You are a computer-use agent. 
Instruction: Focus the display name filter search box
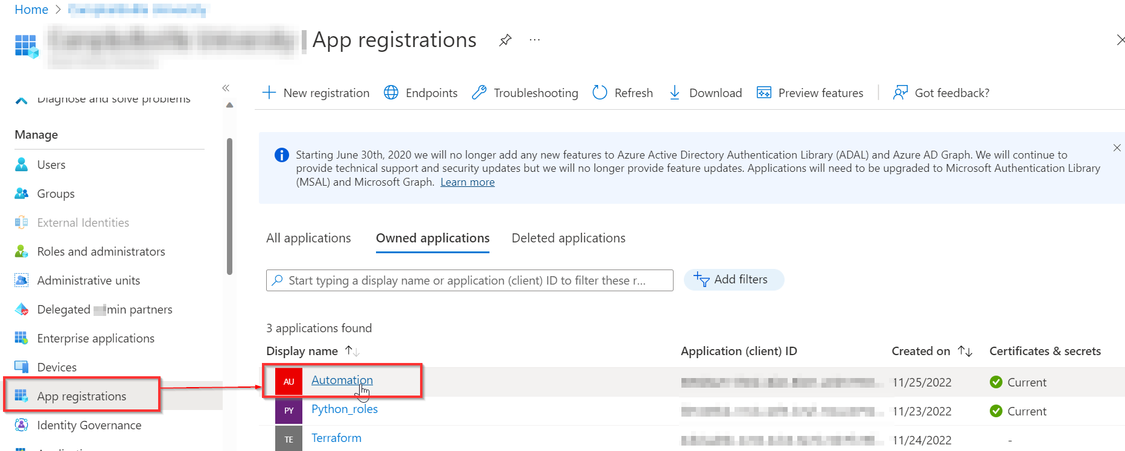pos(470,280)
